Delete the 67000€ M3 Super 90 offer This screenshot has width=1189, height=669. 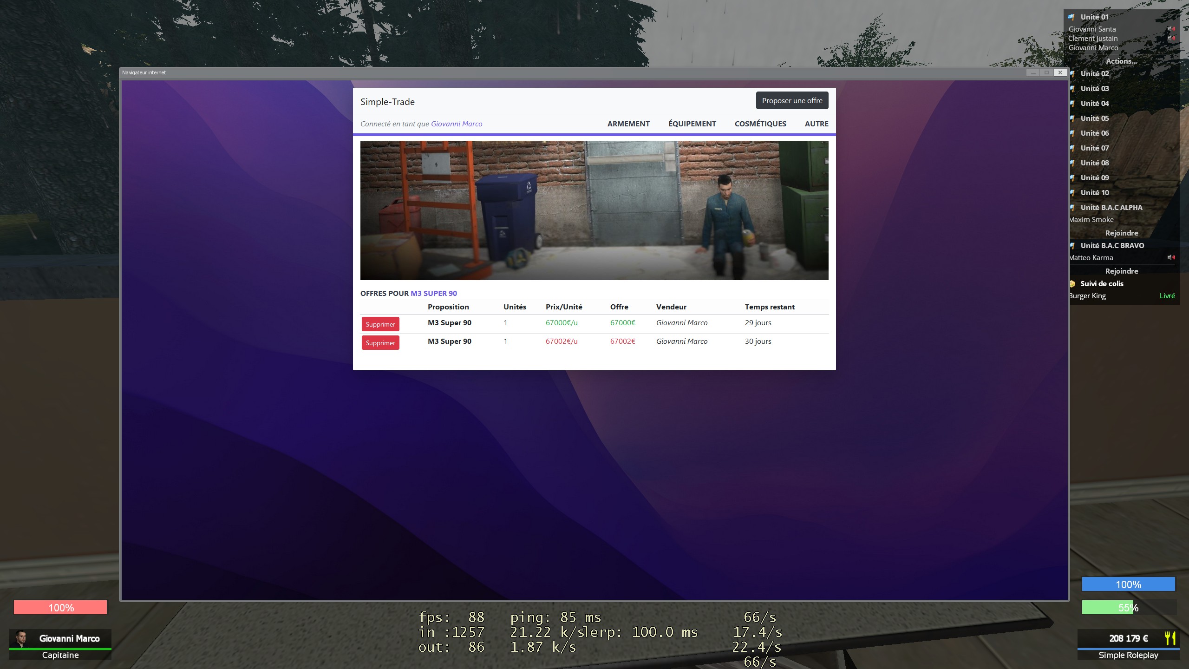tap(380, 324)
